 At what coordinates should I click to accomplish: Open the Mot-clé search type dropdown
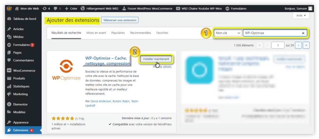click(x=228, y=33)
